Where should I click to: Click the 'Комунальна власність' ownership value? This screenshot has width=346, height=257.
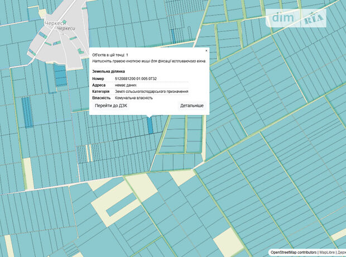133,98
